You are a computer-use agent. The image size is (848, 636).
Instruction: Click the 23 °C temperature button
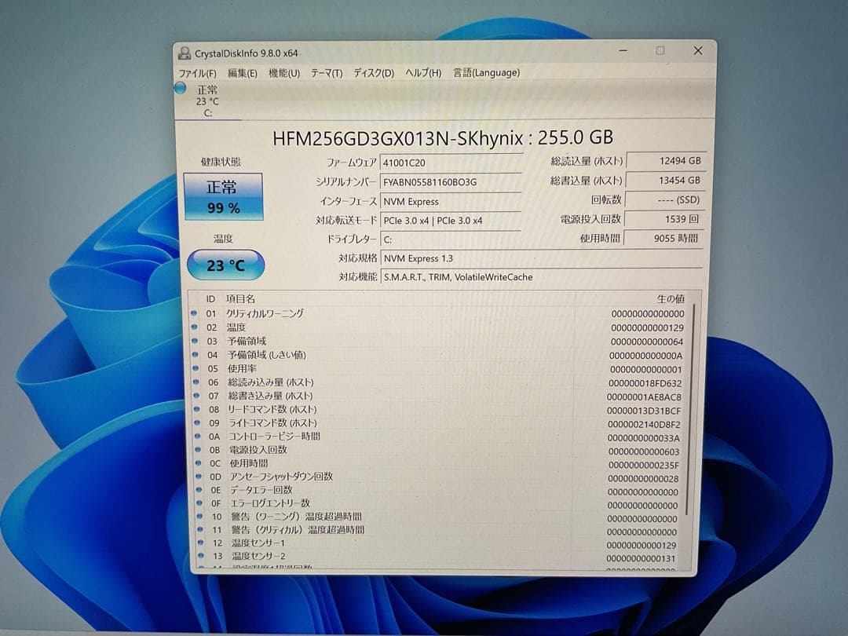pos(225,265)
